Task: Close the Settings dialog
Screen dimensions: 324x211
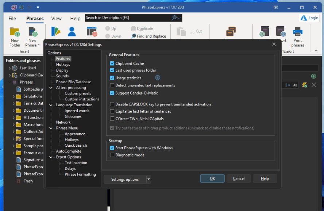Action: click(274, 45)
